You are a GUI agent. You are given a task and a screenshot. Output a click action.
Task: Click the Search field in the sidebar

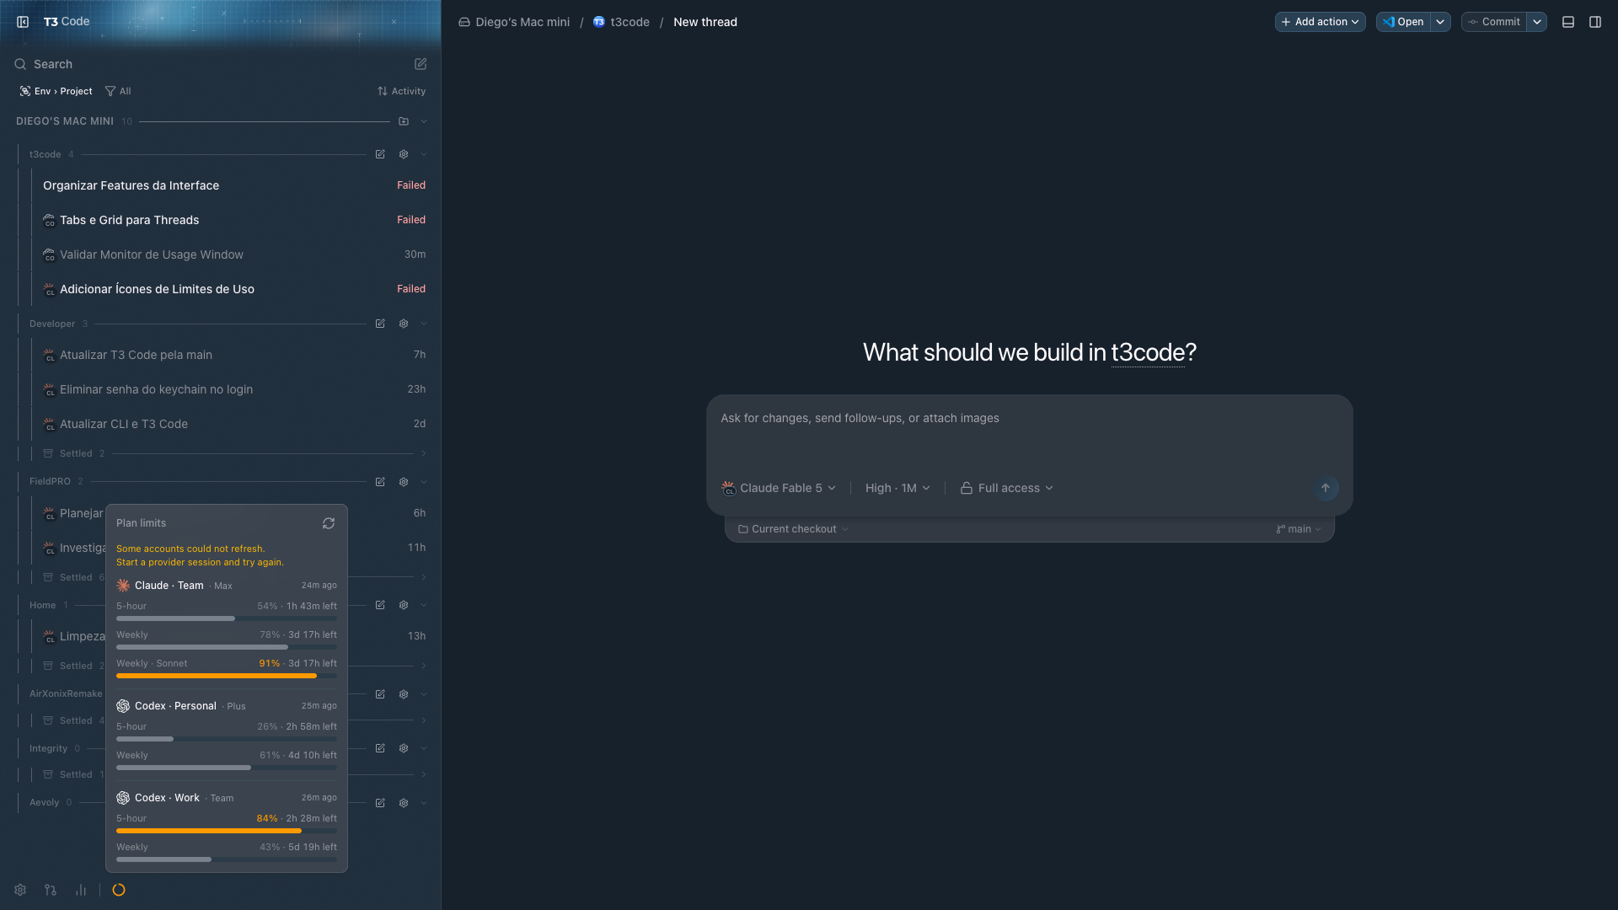[x=211, y=64]
